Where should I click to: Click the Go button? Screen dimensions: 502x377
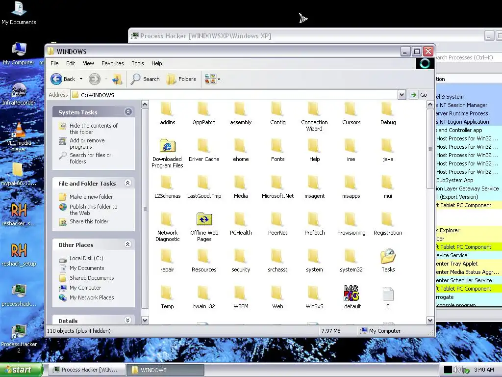(x=419, y=95)
